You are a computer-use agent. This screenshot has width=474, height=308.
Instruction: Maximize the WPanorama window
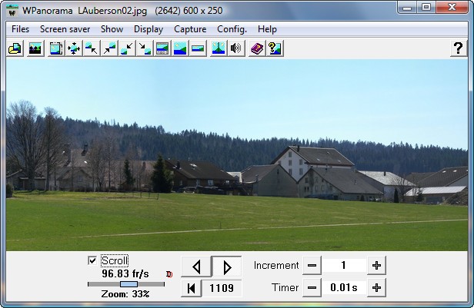tap(426, 7)
